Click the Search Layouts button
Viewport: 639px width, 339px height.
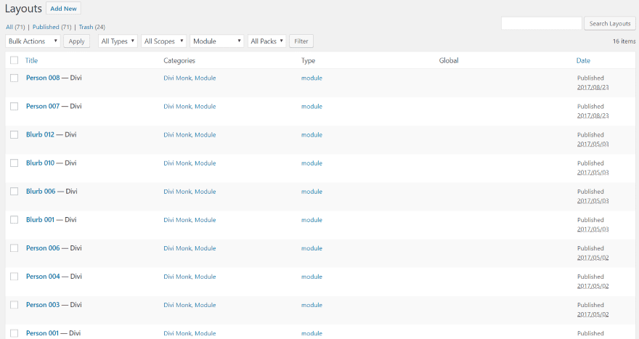[610, 23]
